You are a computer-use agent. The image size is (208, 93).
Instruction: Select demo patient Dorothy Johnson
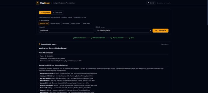(55, 24)
